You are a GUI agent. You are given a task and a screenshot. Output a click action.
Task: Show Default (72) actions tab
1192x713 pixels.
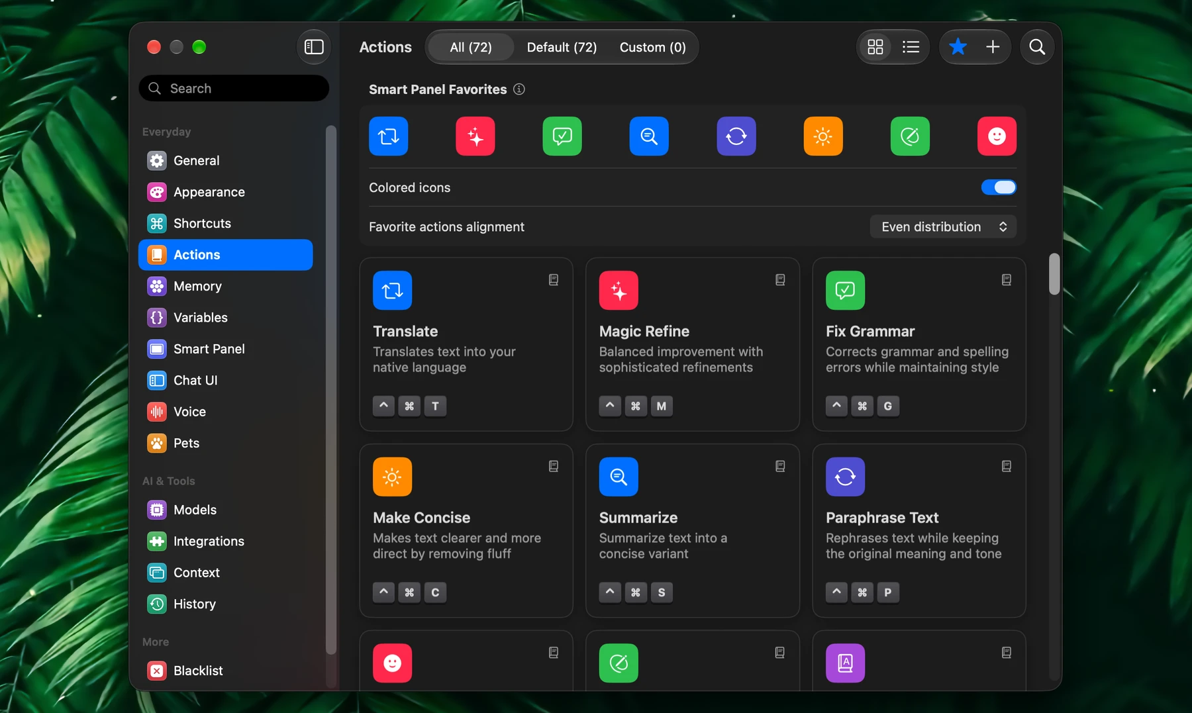562,47
